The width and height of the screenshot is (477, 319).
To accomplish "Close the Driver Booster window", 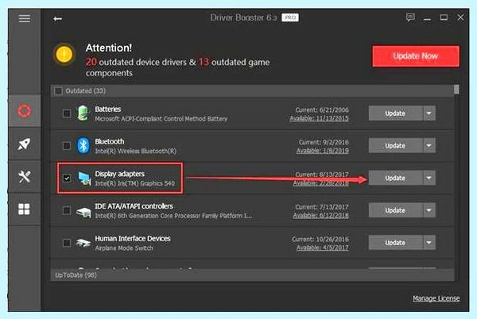I will pyautogui.click(x=460, y=17).
